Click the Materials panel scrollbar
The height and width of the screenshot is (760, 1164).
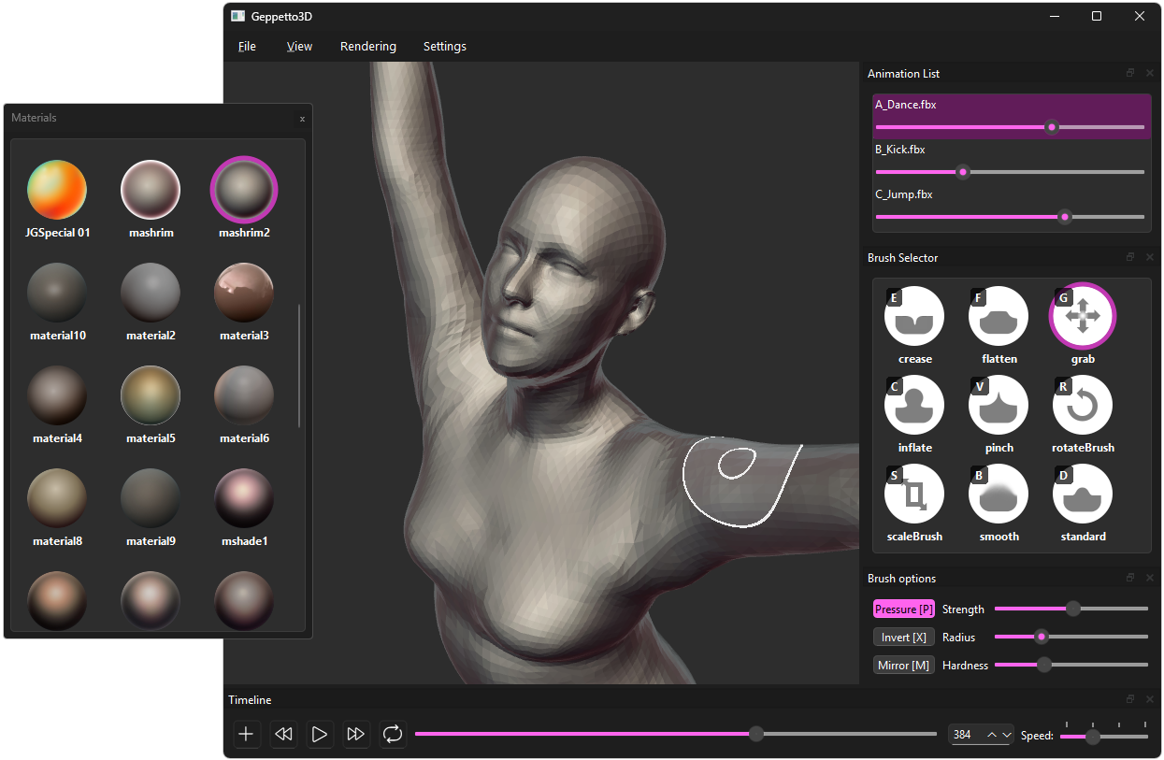[299, 365]
